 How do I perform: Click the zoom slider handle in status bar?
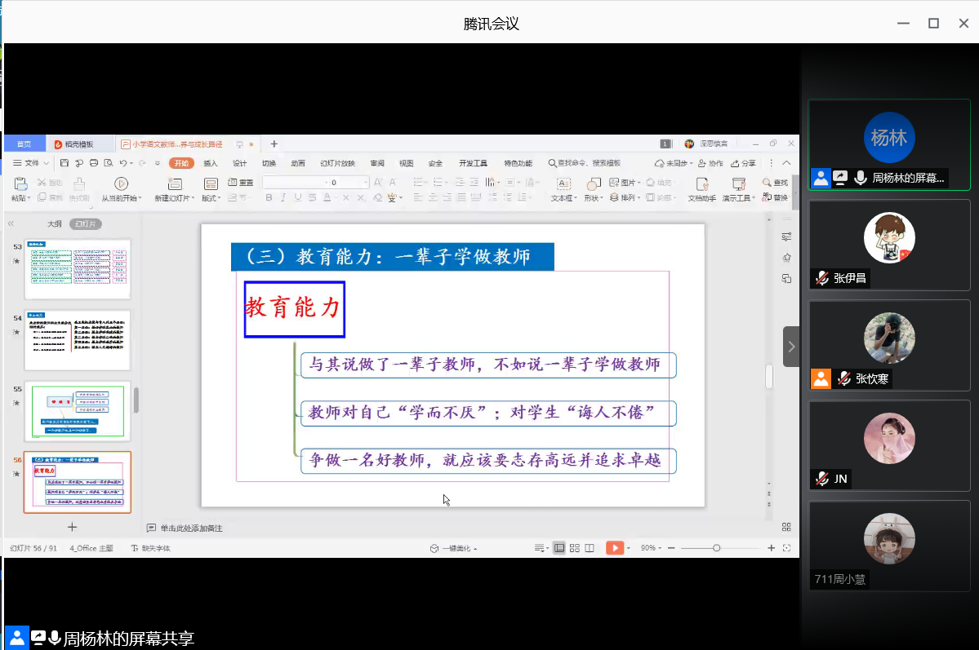pyautogui.click(x=716, y=548)
